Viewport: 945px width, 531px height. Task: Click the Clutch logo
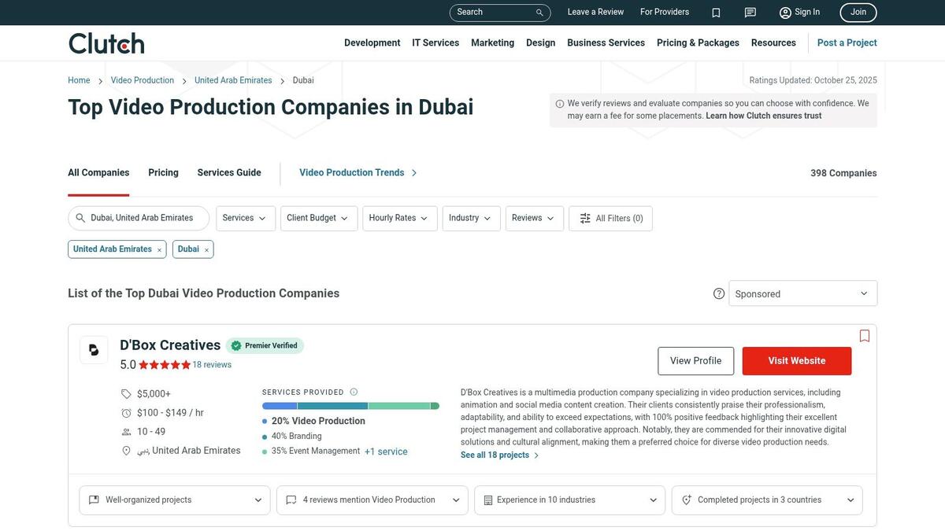[x=106, y=43]
